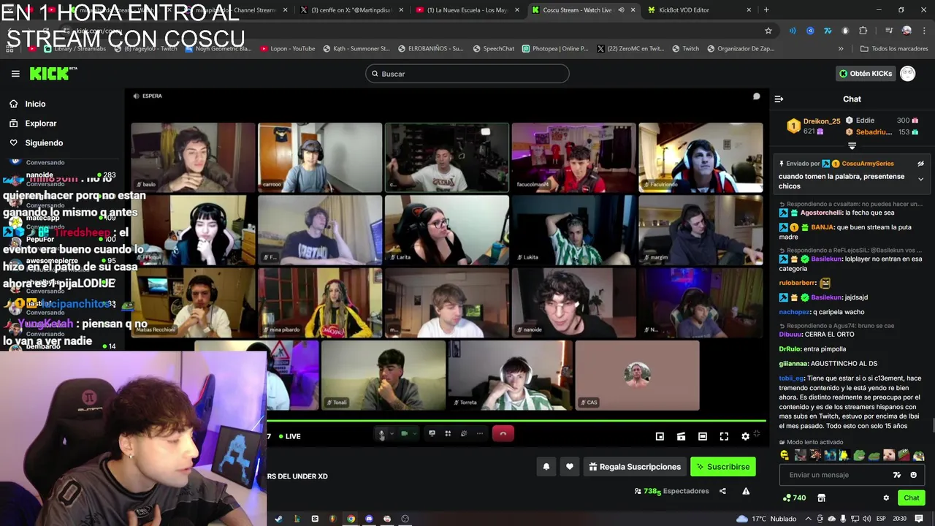
Task: Click Regala Suscripciones button
Action: tap(635, 467)
